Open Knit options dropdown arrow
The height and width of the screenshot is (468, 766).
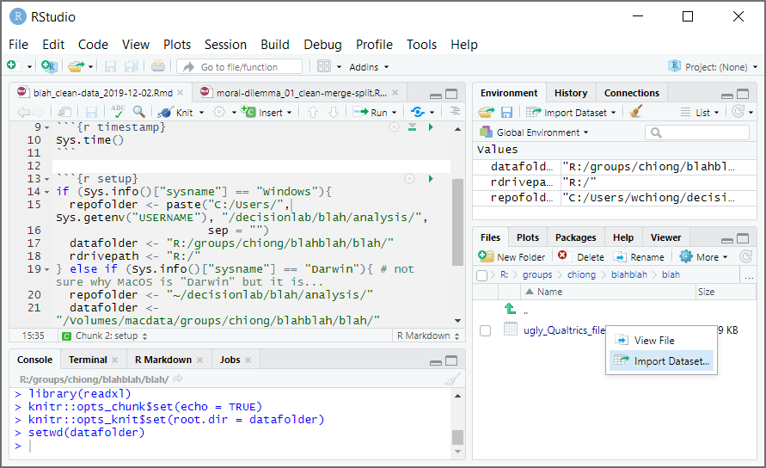coord(201,113)
